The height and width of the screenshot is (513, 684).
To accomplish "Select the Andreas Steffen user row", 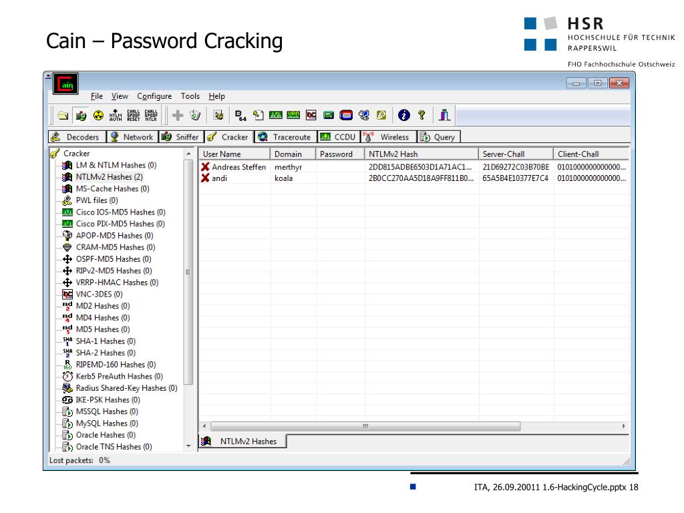I will pos(414,167).
